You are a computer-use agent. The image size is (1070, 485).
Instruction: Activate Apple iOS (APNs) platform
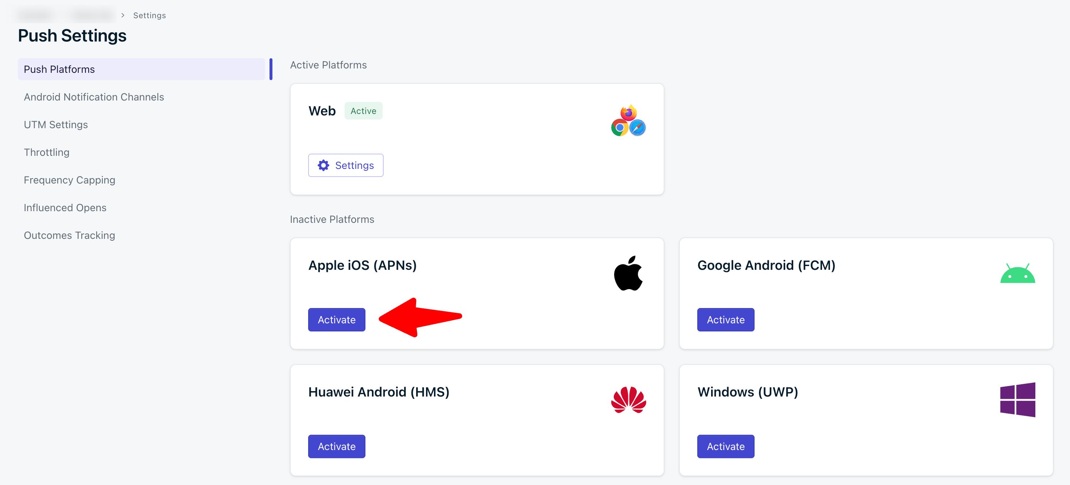coord(337,320)
